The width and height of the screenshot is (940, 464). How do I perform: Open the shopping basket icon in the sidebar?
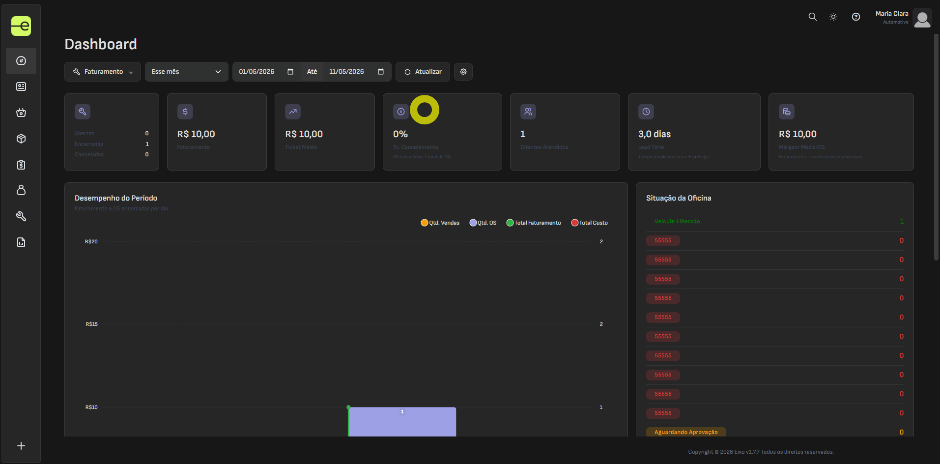(21, 113)
